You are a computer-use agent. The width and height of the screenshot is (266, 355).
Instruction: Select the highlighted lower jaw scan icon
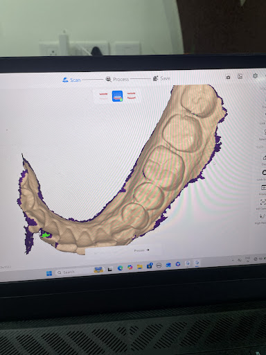click(117, 96)
